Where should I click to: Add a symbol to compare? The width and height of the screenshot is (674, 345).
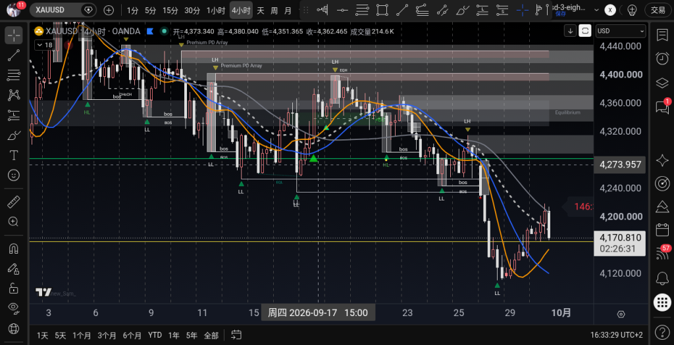109,11
